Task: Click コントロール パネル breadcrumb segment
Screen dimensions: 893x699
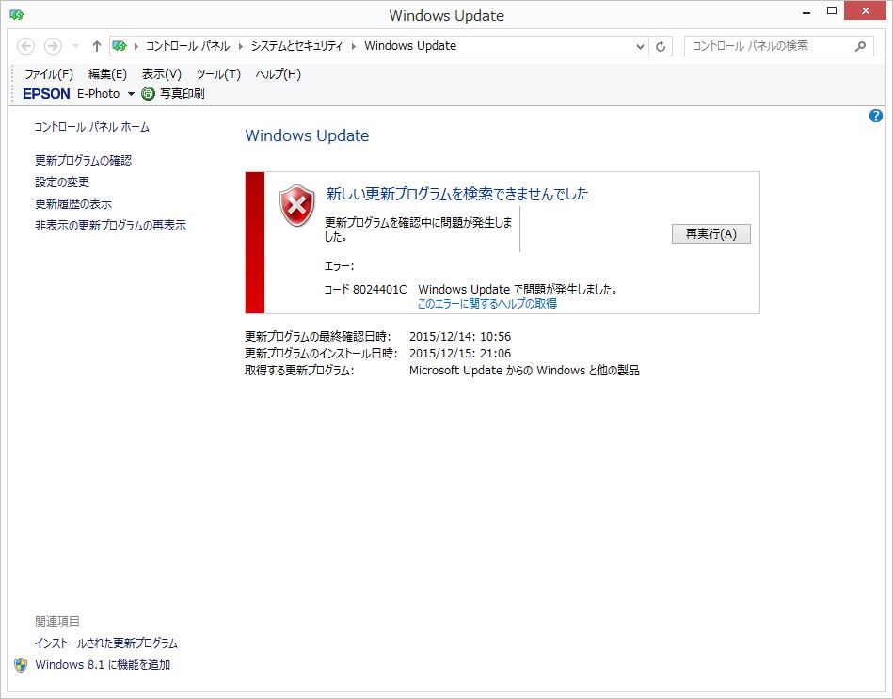Action: coord(188,46)
